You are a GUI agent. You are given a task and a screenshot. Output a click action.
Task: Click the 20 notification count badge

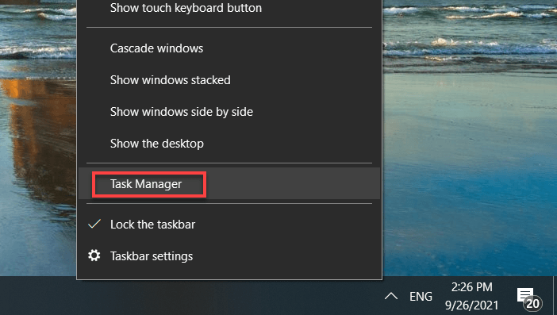[532, 304]
